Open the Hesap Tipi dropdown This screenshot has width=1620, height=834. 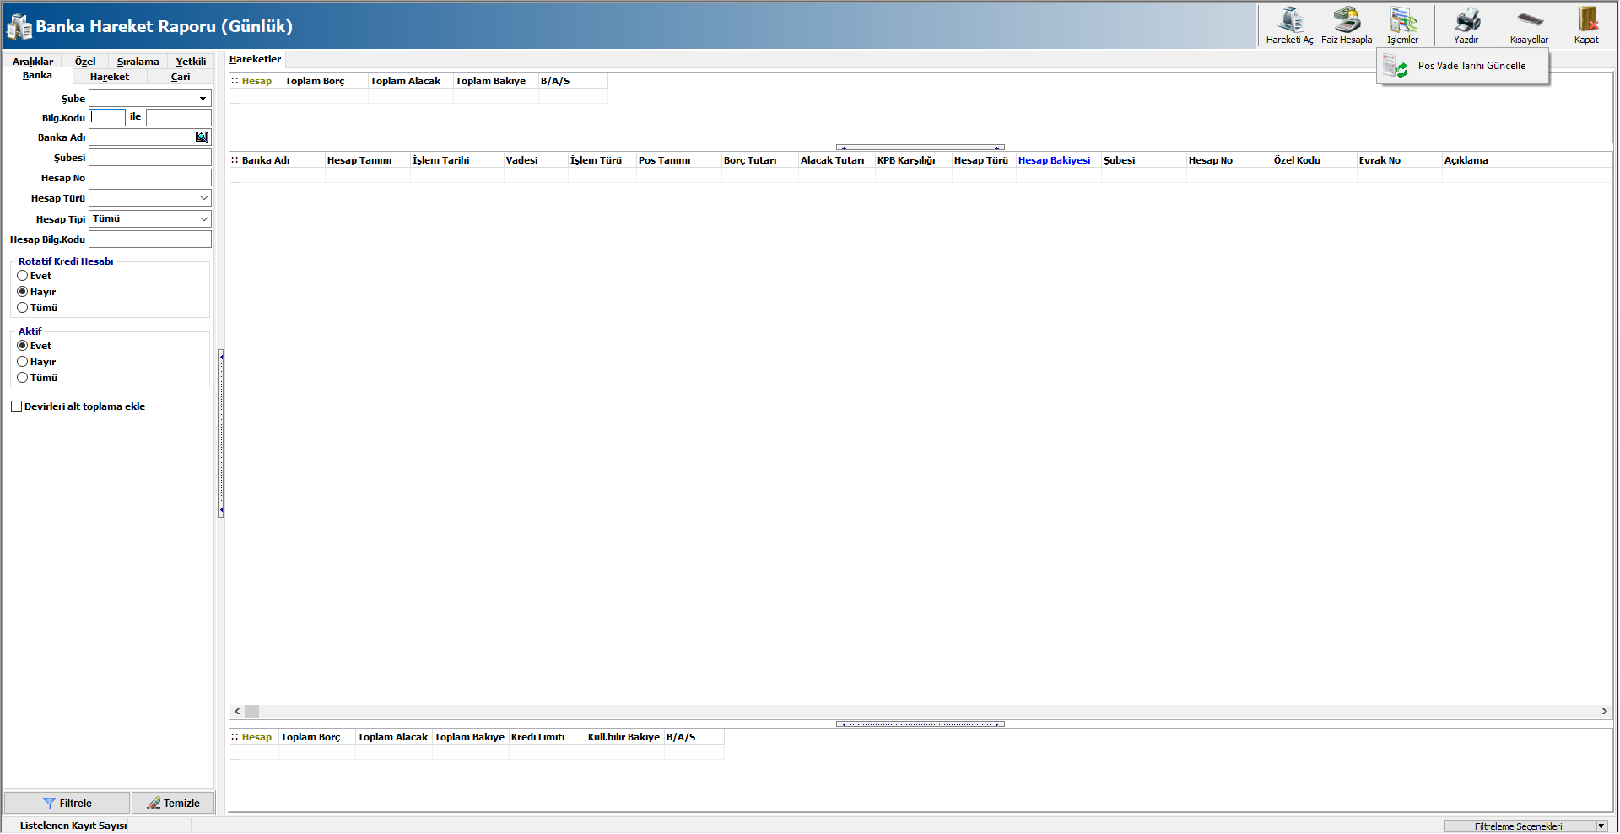tap(203, 219)
